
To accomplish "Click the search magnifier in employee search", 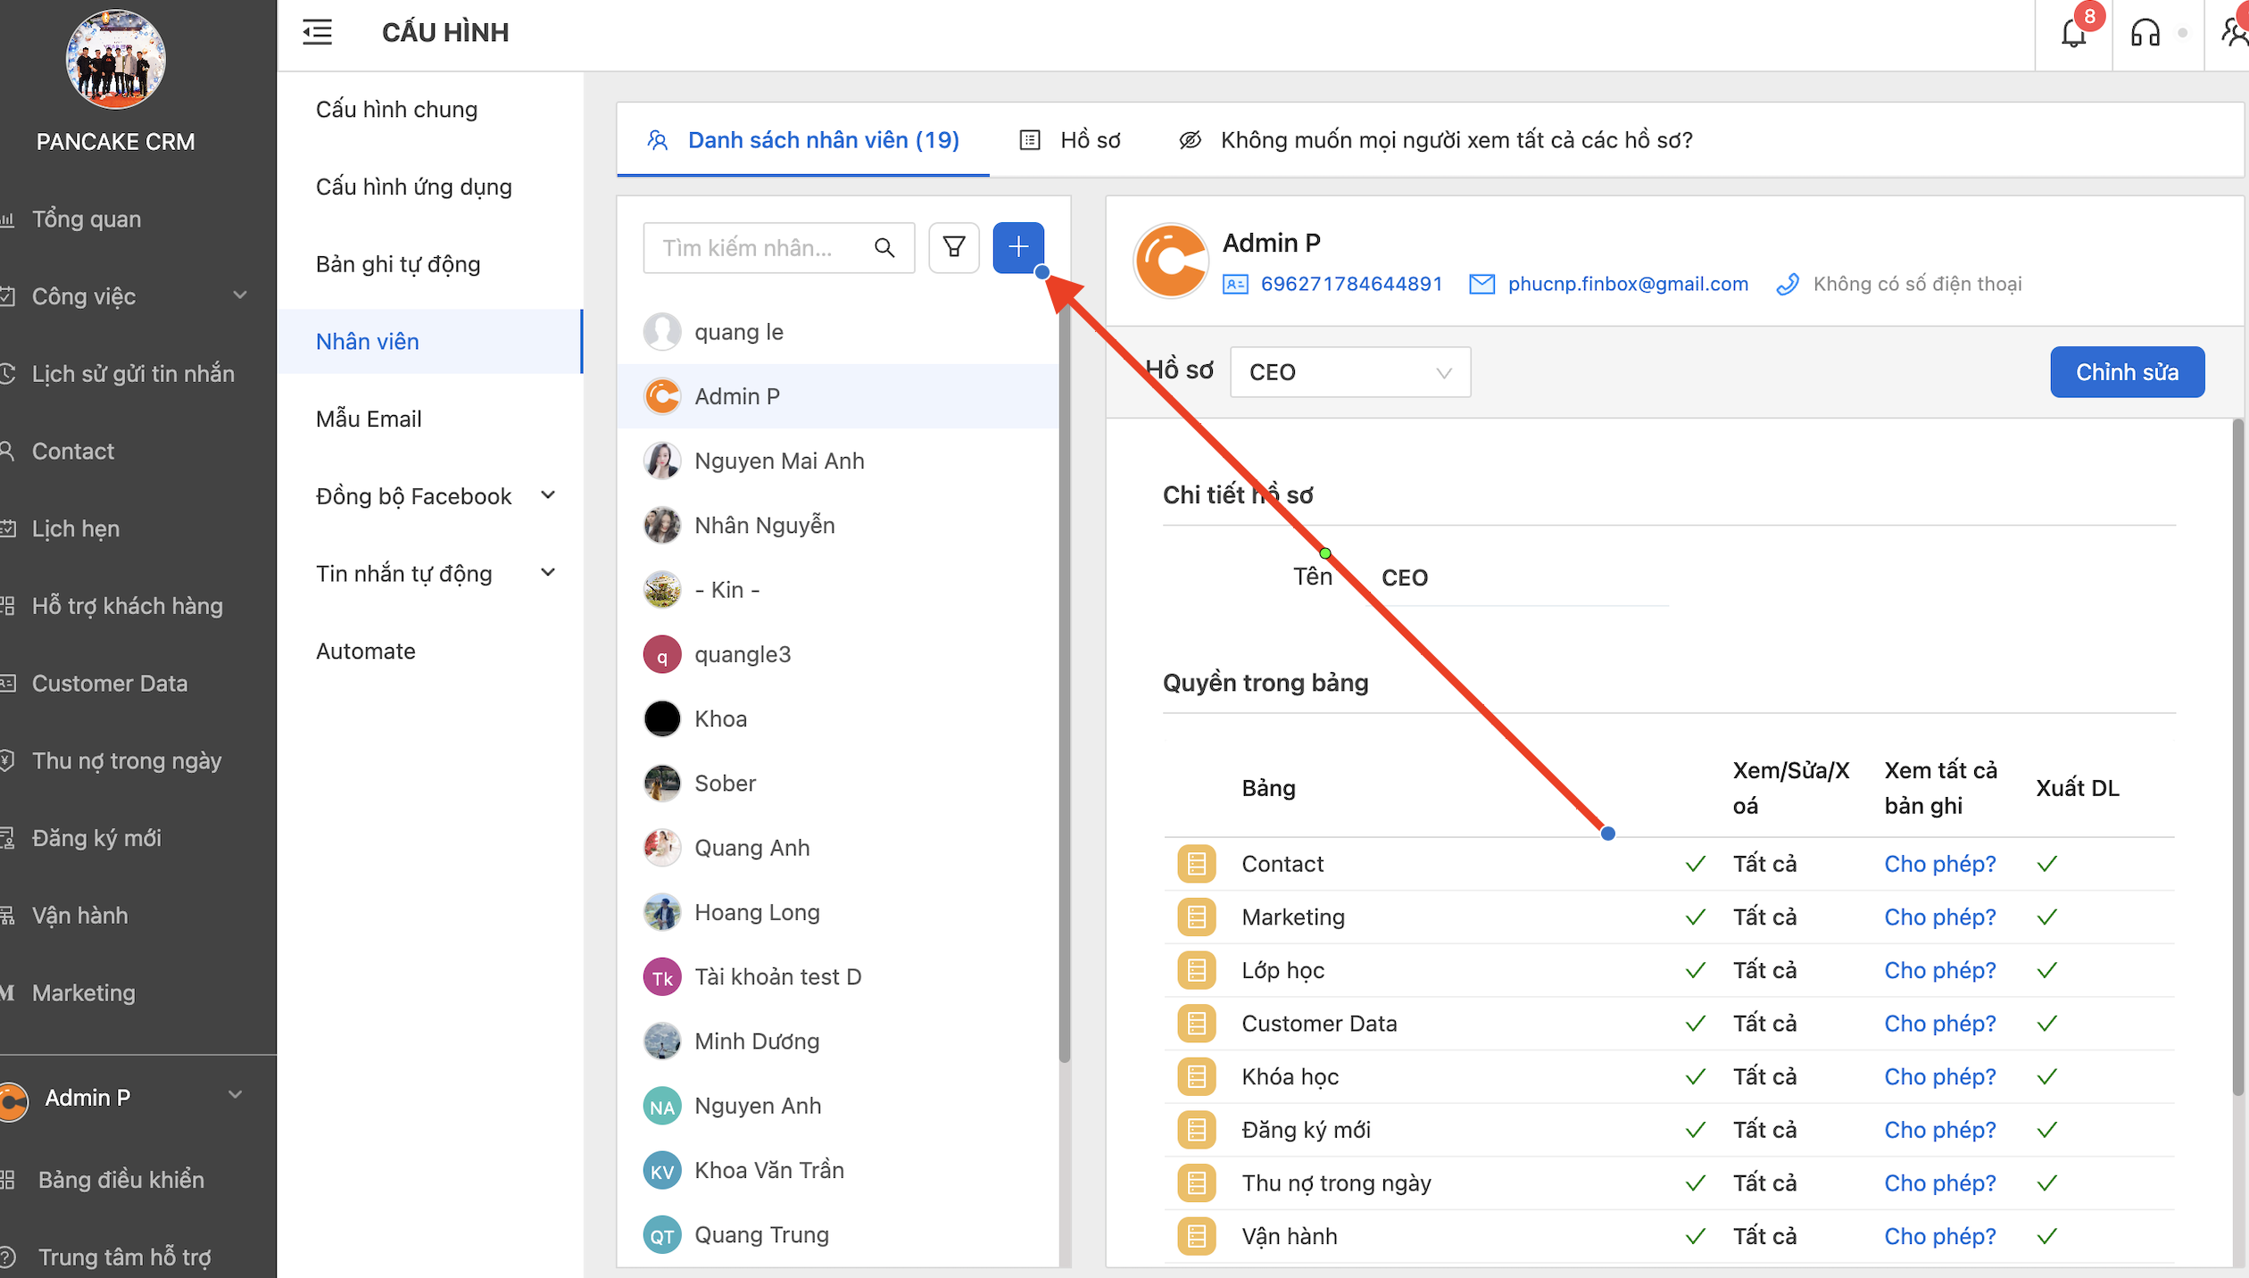I will [x=884, y=247].
